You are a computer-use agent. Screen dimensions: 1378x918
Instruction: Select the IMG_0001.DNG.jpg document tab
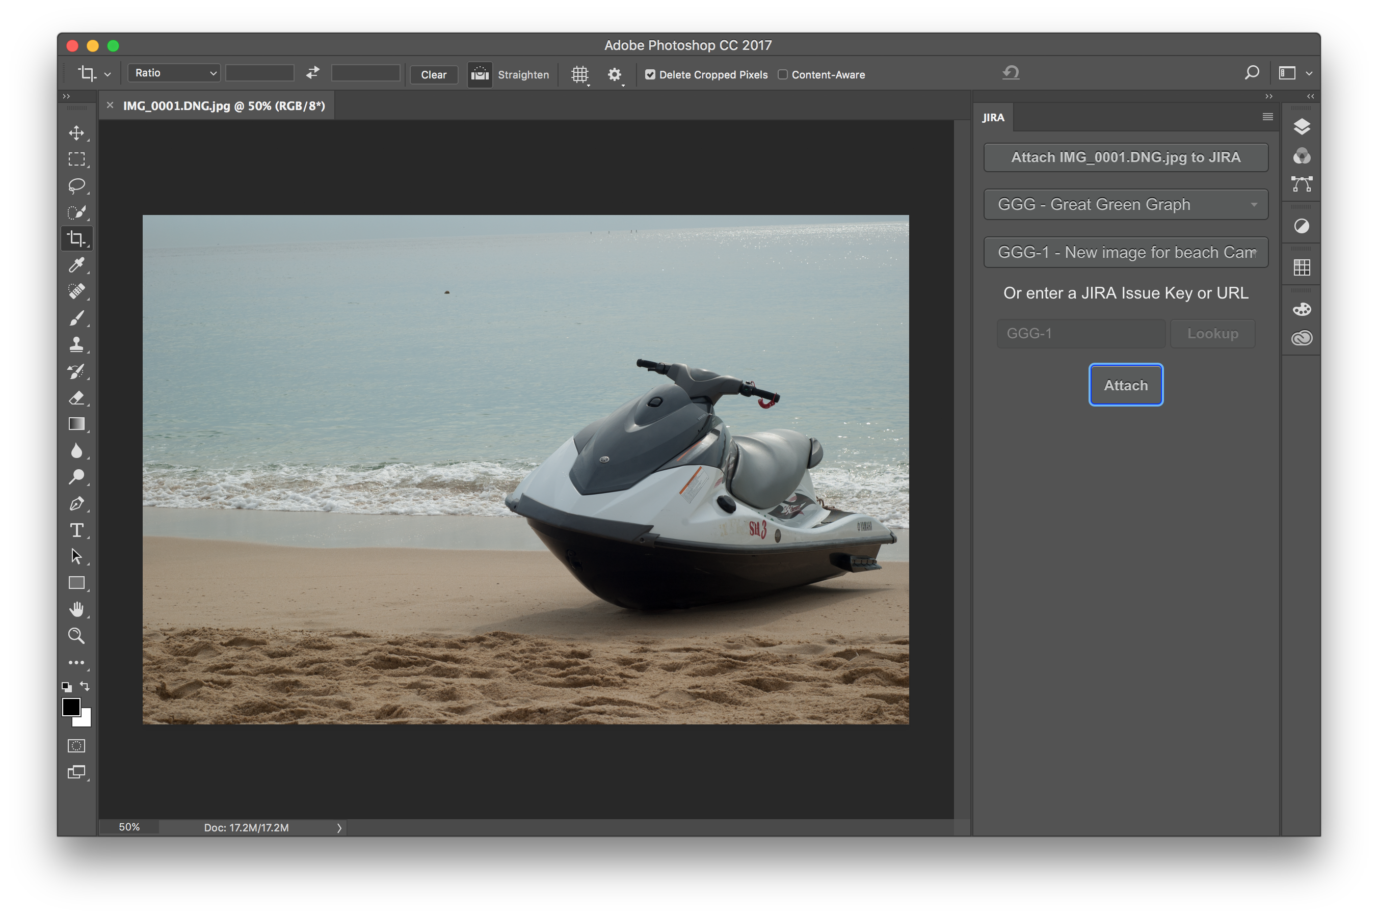point(224,106)
